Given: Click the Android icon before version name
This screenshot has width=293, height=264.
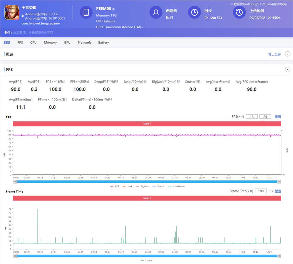Looking at the screenshot, I should coord(23,16).
